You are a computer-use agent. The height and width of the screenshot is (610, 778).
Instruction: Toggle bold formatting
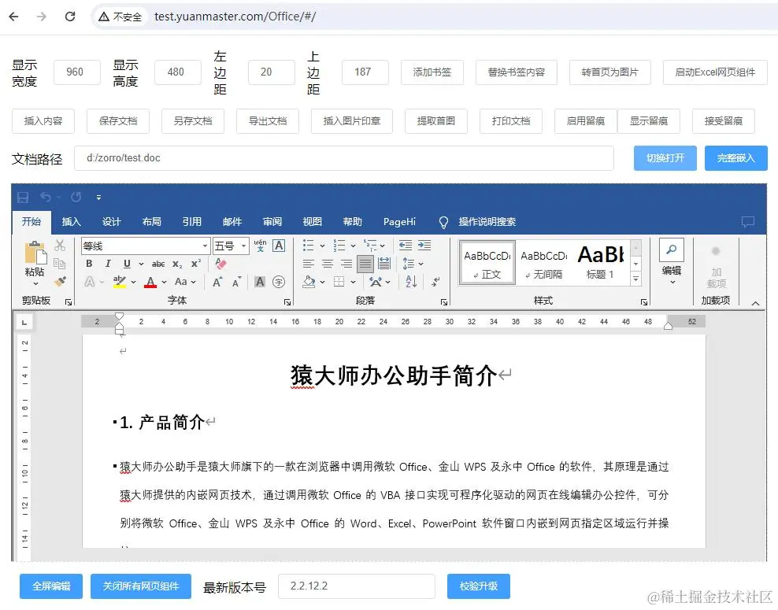click(89, 262)
